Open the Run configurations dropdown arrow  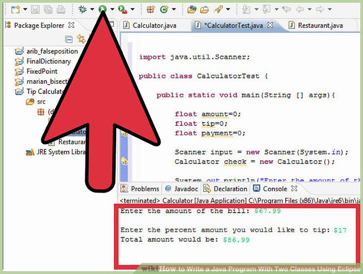click(112, 9)
